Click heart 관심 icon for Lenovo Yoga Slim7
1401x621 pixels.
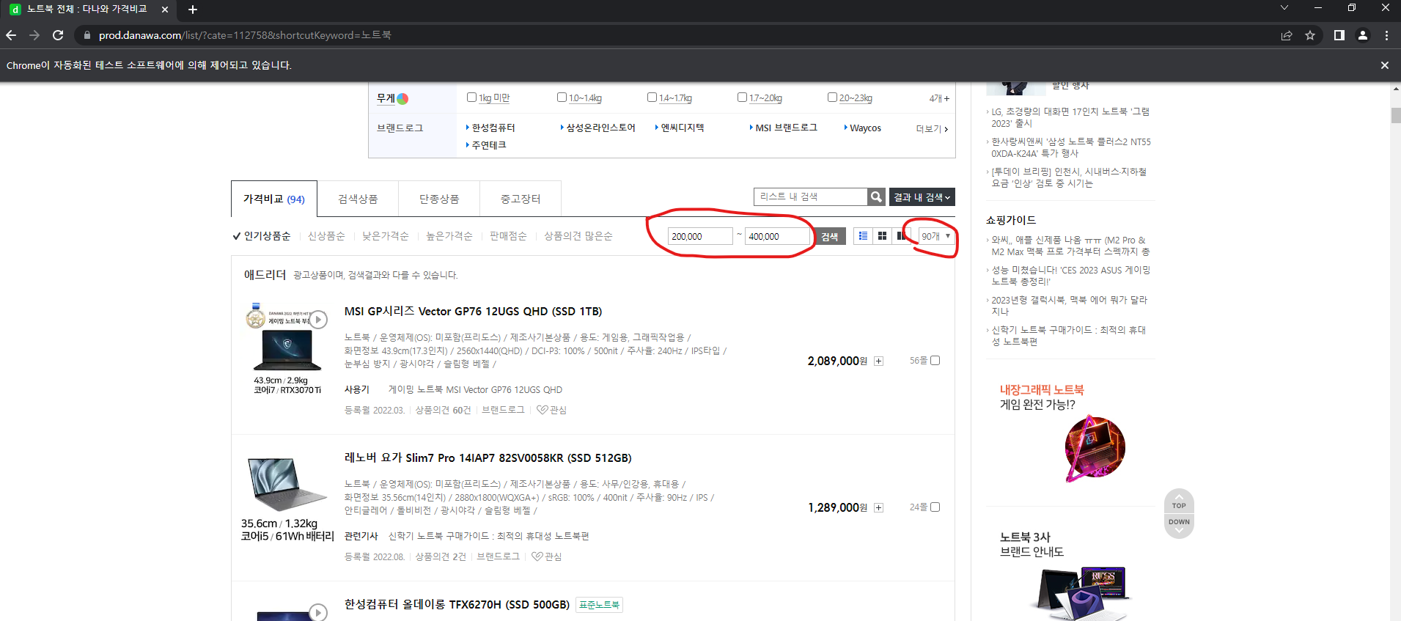coord(546,556)
